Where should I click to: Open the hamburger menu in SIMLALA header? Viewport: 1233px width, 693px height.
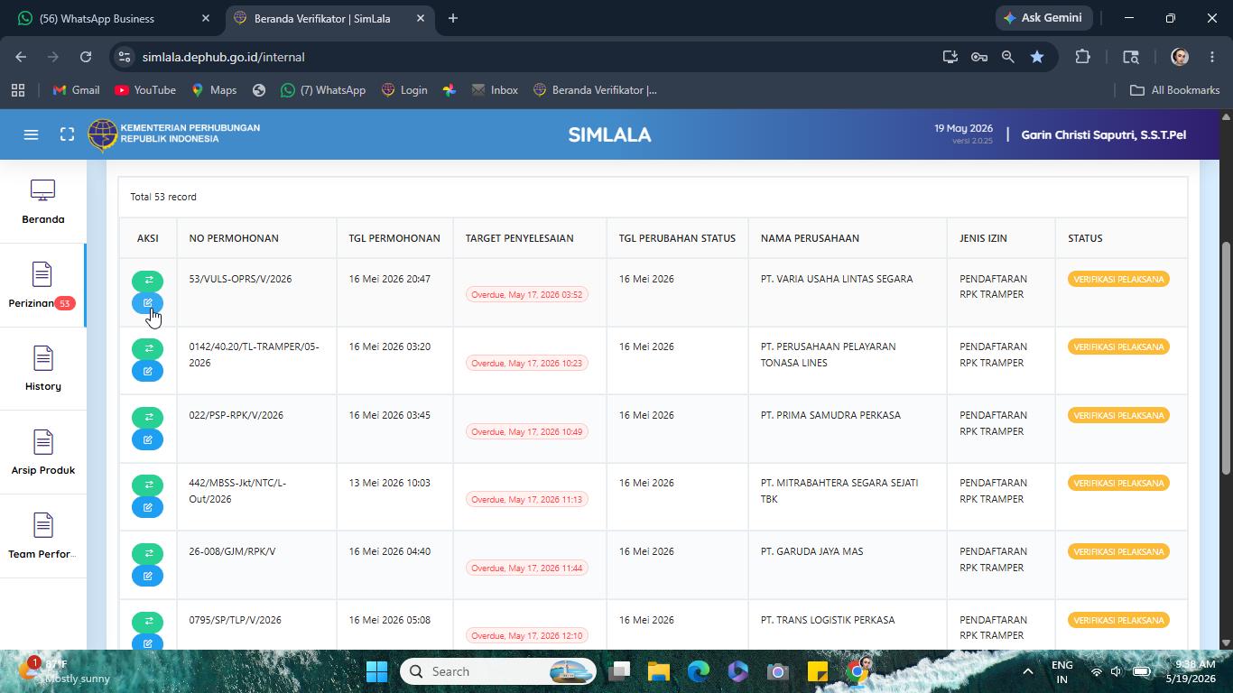31,134
